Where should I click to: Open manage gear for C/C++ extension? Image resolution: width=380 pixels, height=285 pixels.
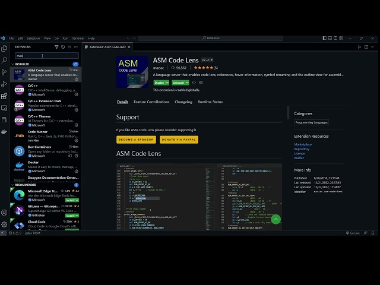click(77, 94)
